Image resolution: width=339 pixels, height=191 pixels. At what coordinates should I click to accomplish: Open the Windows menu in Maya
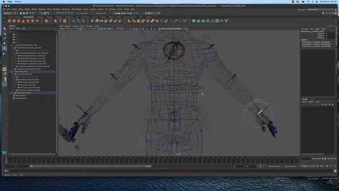42,10
